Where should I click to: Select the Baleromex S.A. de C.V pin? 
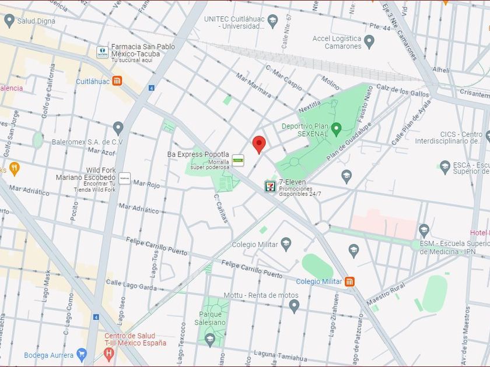[118, 128]
